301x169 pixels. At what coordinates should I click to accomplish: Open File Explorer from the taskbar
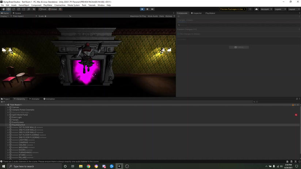tap(81, 166)
